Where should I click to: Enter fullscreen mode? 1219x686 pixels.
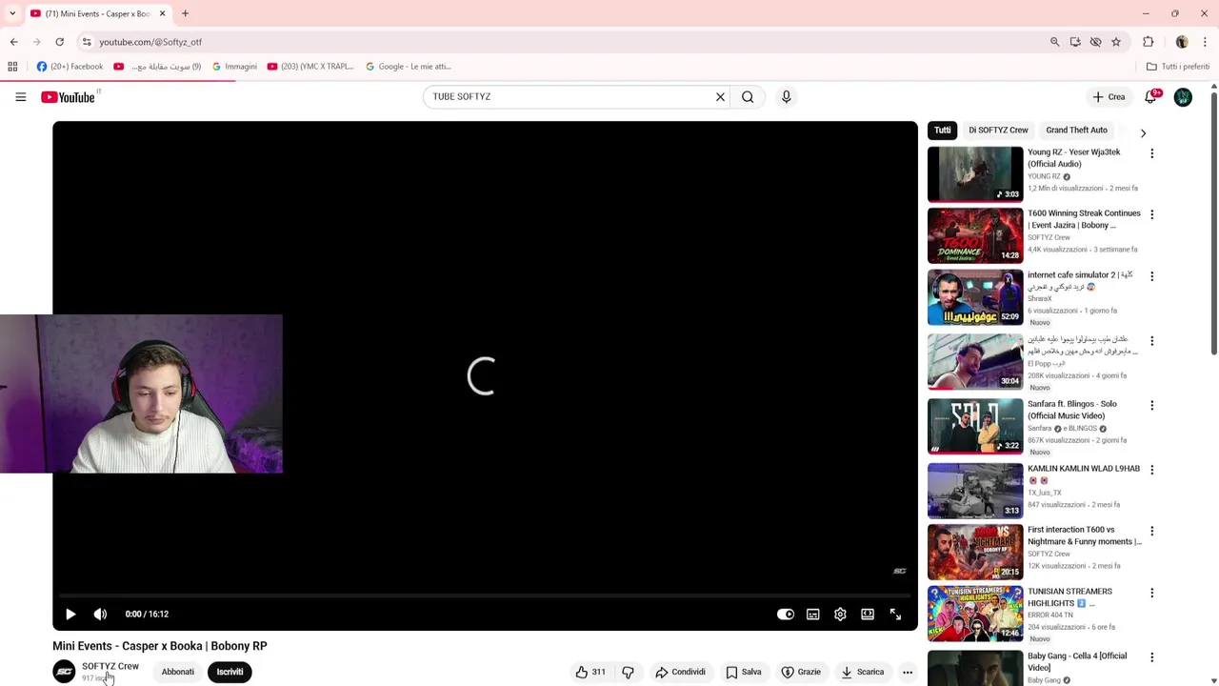[895, 615]
